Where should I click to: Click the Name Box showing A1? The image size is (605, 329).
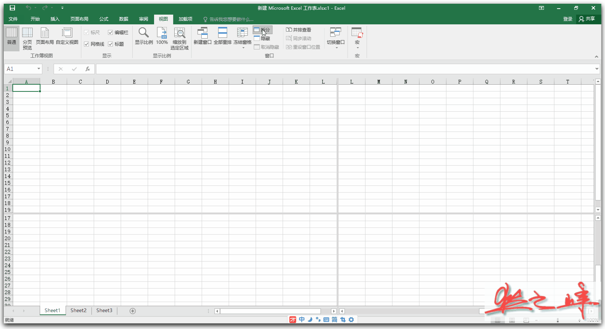(21, 69)
